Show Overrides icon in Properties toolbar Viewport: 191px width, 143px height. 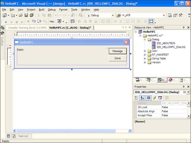(x=160, y=98)
